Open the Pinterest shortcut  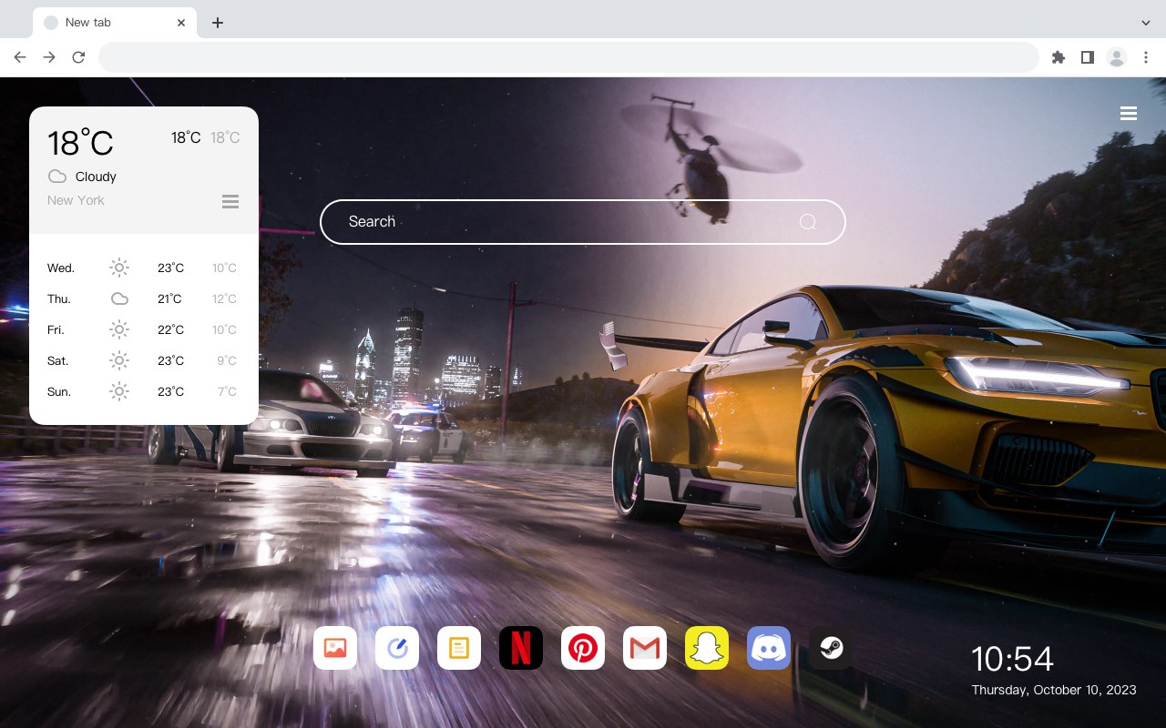click(x=583, y=648)
